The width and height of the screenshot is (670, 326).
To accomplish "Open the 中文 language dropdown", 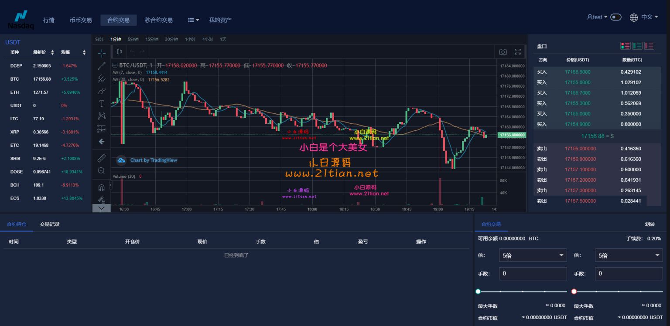I will pyautogui.click(x=644, y=17).
